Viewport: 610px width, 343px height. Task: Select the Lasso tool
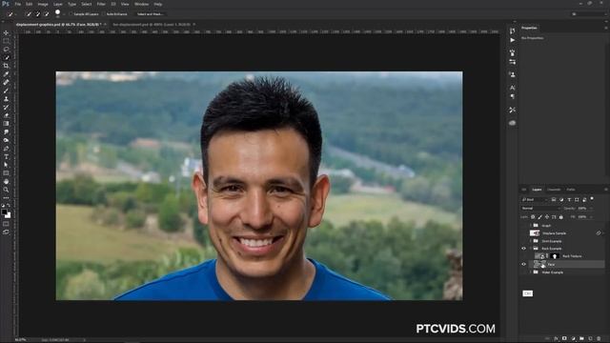[6, 50]
